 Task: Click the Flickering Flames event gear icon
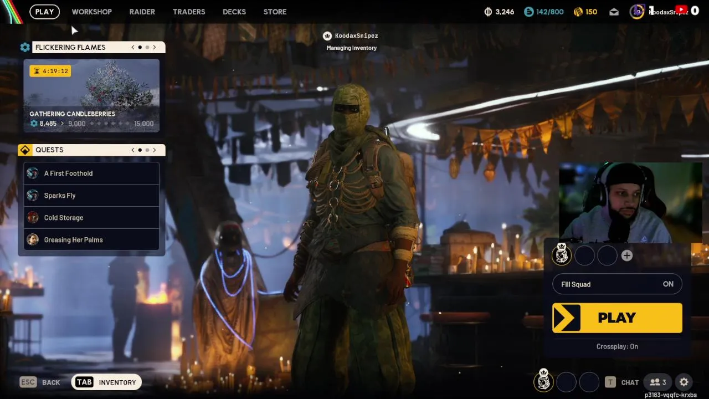pyautogui.click(x=25, y=48)
